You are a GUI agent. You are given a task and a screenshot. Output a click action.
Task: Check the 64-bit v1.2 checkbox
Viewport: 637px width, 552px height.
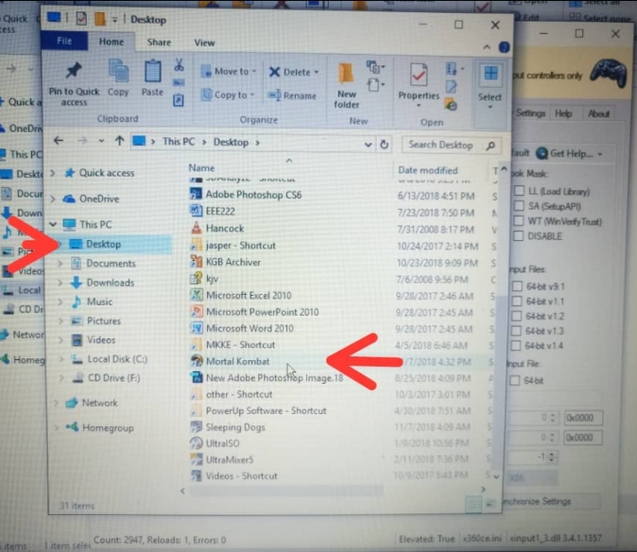point(516,316)
